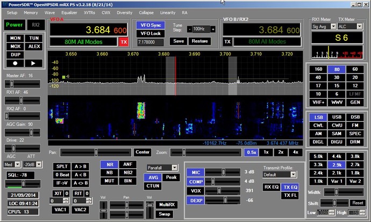The height and width of the screenshot is (222, 371).
Task: Open the XVTRs menu
Action: (x=89, y=13)
